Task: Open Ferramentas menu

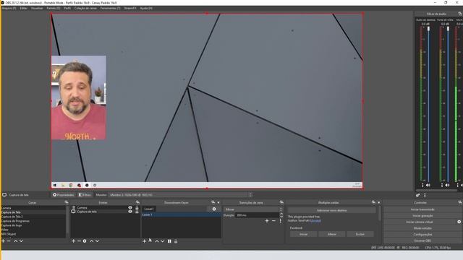Action: click(x=110, y=8)
